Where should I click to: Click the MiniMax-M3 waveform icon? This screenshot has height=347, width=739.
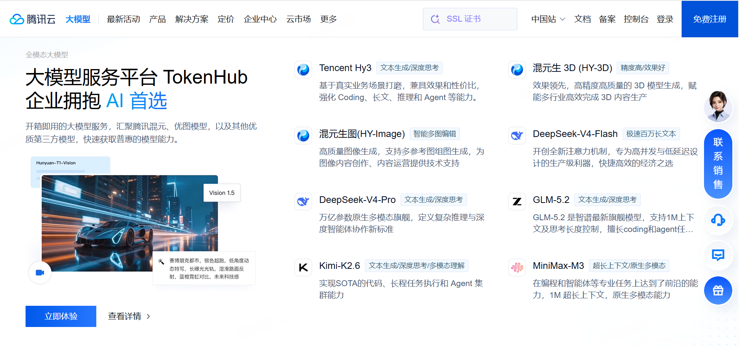[x=517, y=267]
